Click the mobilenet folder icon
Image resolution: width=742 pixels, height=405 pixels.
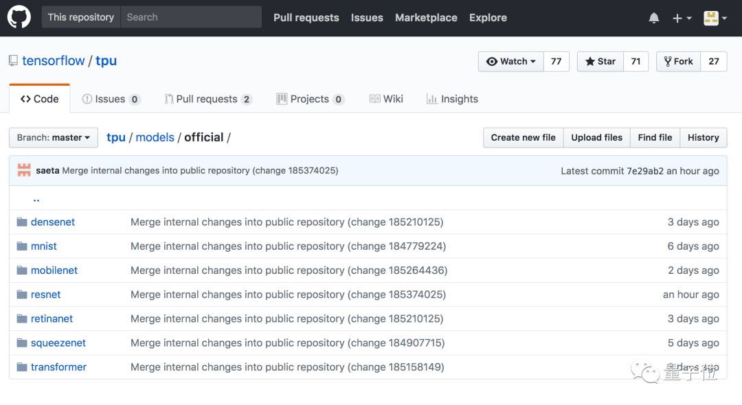coord(22,270)
